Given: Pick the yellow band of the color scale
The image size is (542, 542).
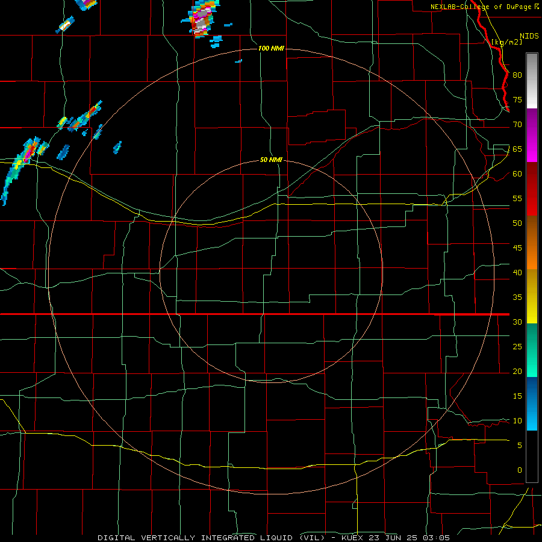Looking at the screenshot, I should pos(532,296).
